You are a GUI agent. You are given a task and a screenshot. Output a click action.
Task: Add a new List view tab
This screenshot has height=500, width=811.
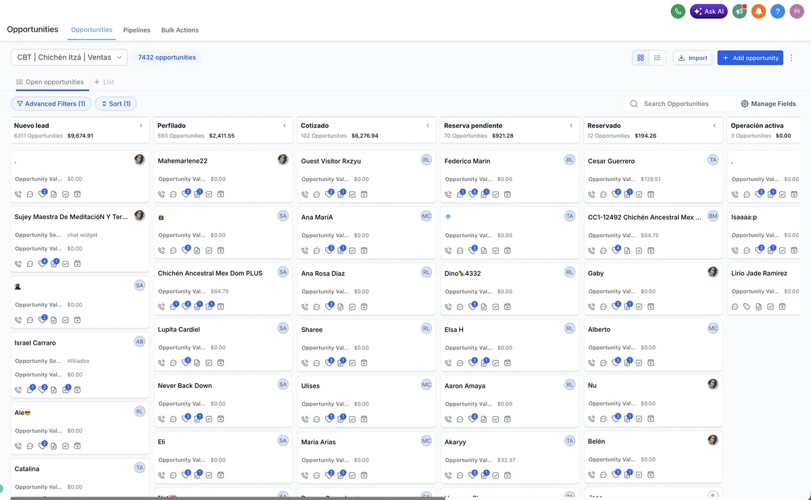point(104,82)
